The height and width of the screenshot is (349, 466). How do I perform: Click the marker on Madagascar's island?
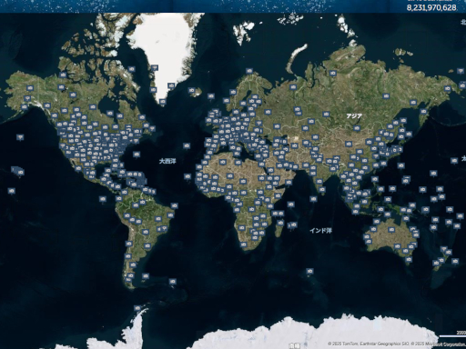[280, 224]
